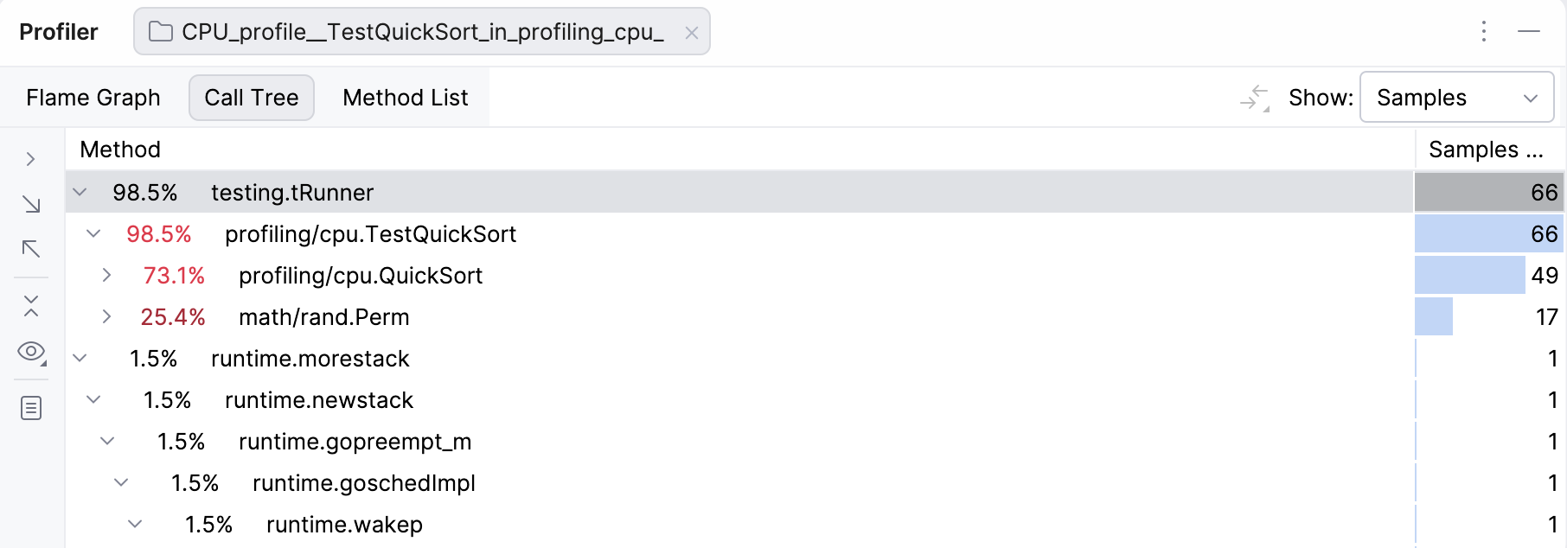Open the kebab menu in Profiler header

click(x=1483, y=31)
